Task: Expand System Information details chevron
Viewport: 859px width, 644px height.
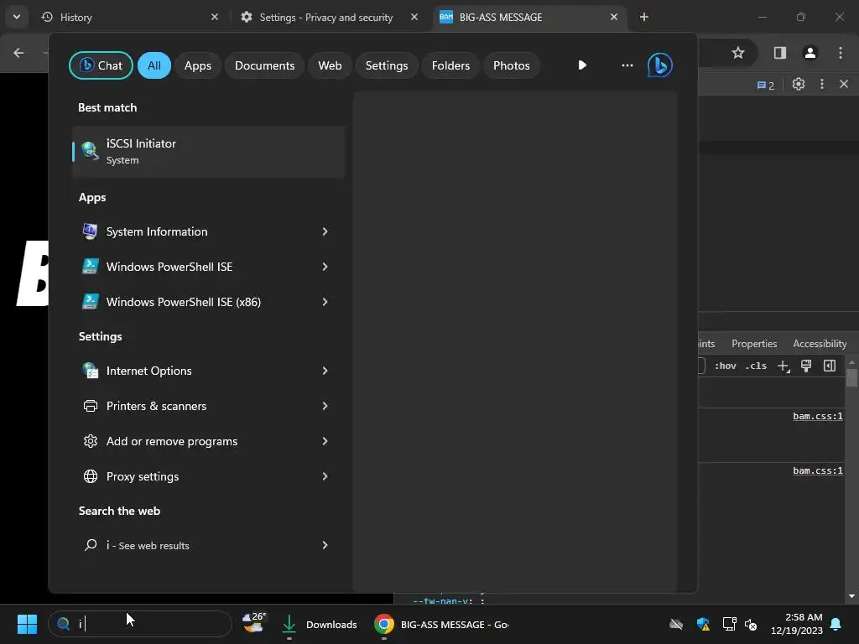Action: 325,231
